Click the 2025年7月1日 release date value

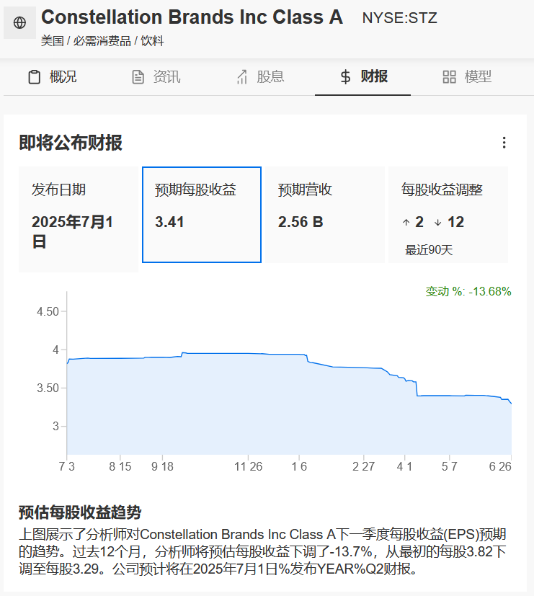pyautogui.click(x=72, y=231)
